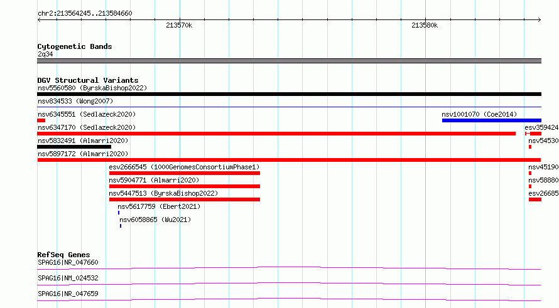Screen dimensions: 559x308
Task: Open the nsv5560580 (ByrskaBishop2022) label
Action: [92, 88]
